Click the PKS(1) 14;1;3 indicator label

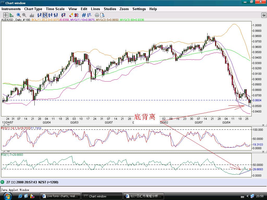tap(21, 128)
